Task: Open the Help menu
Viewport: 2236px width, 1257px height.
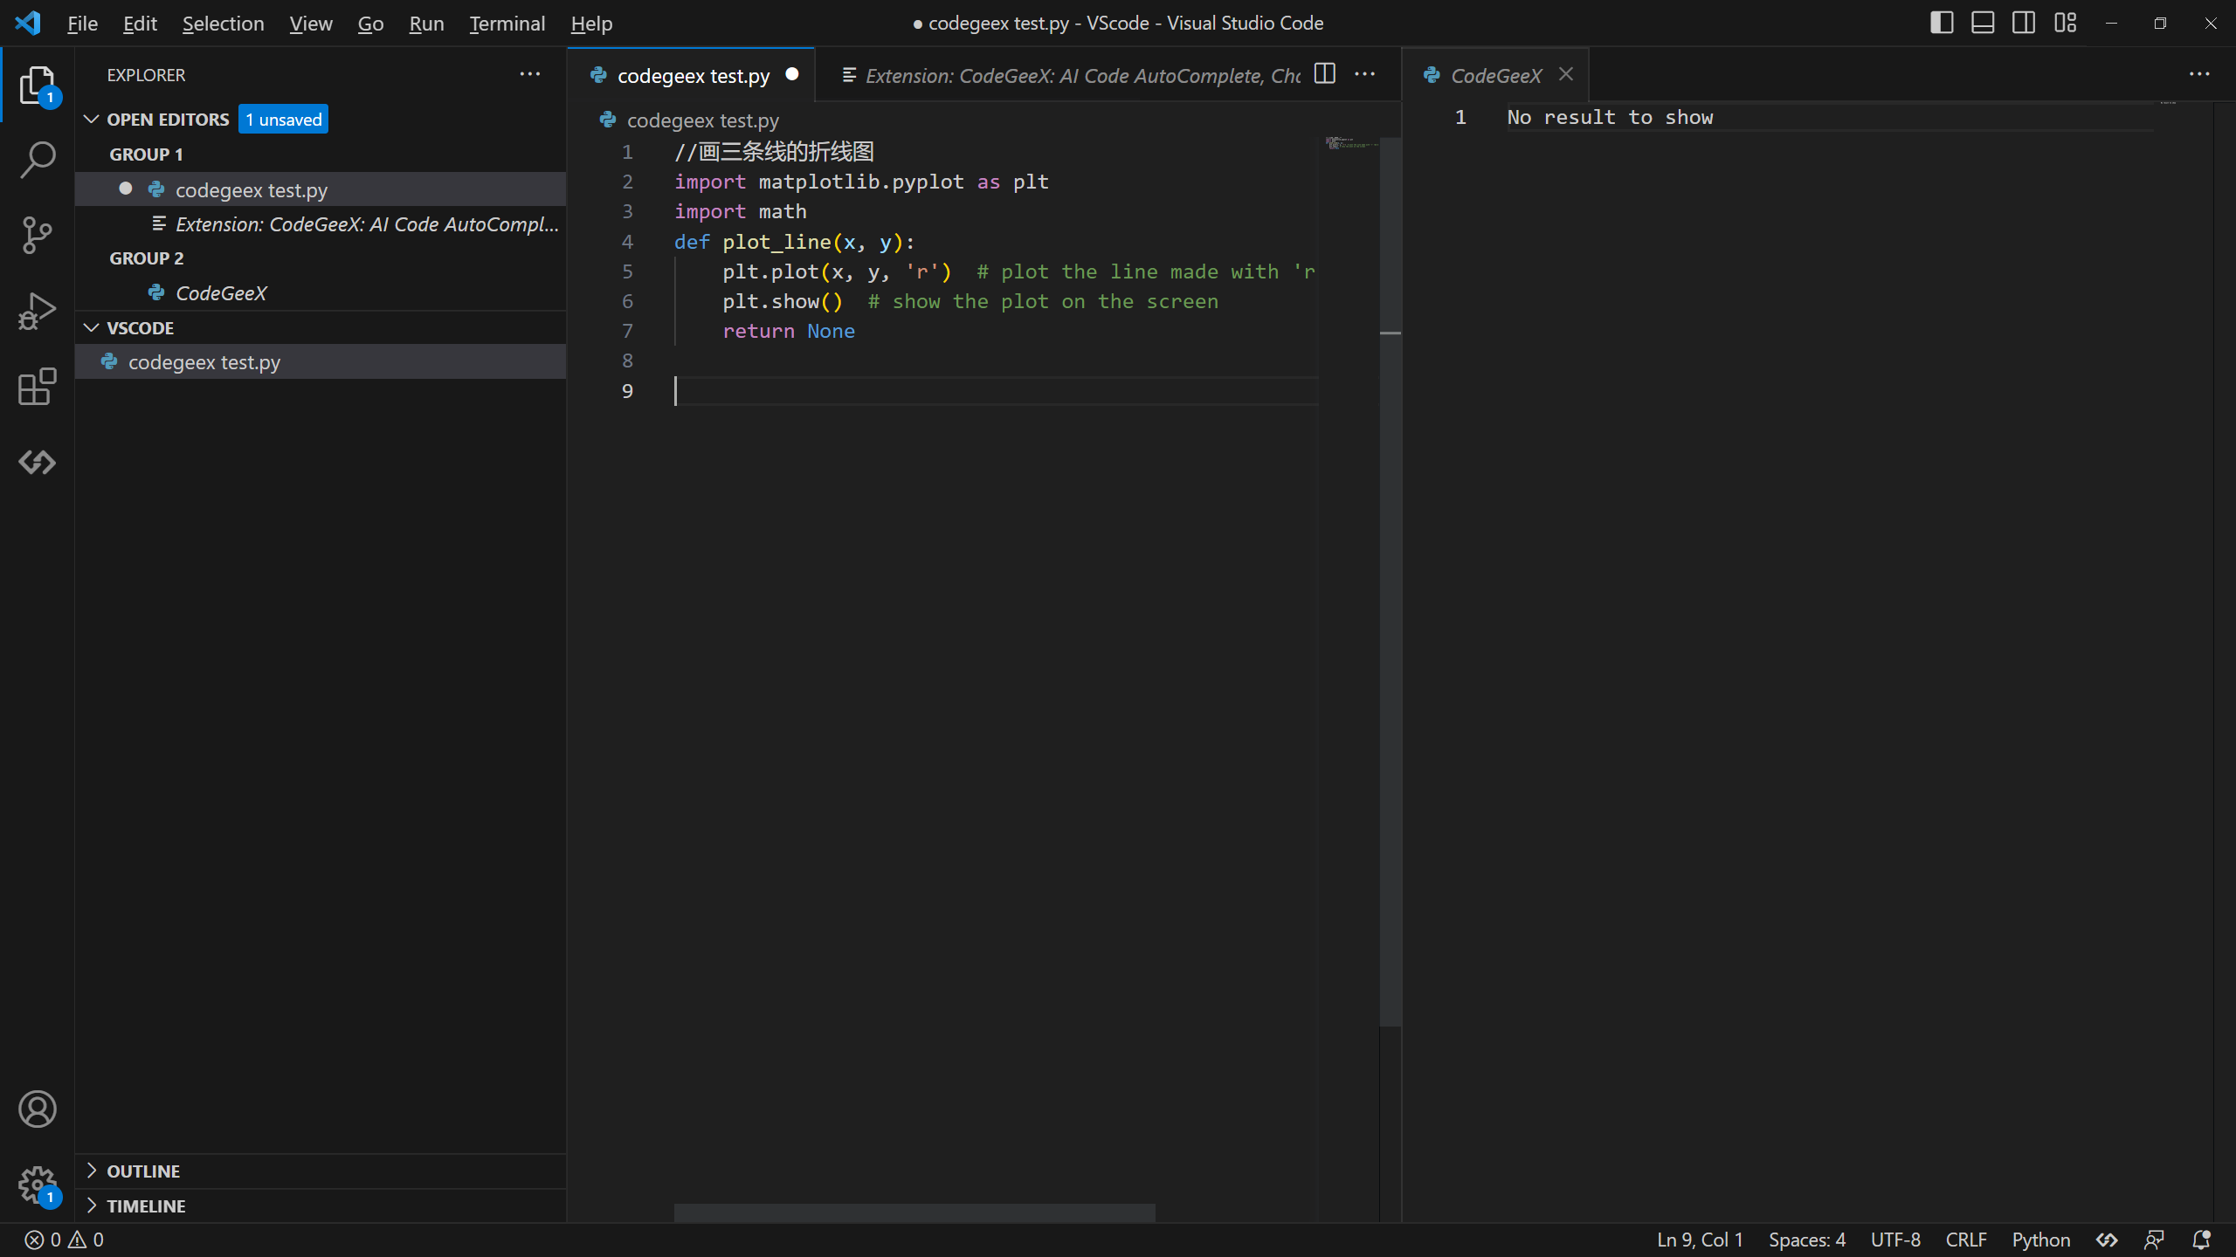Action: pyautogui.click(x=591, y=24)
